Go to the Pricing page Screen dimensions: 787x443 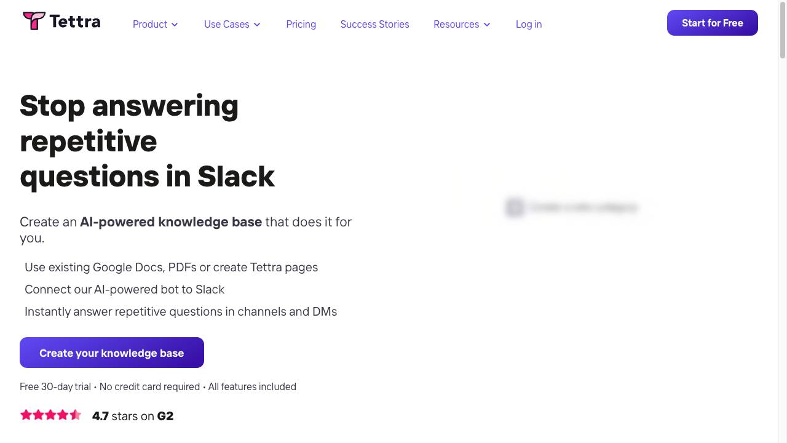(x=301, y=24)
